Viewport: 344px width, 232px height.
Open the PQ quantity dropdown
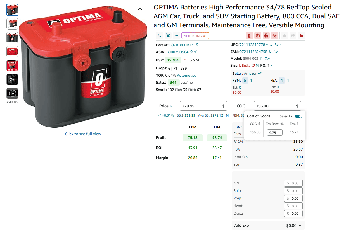coord(272,66)
